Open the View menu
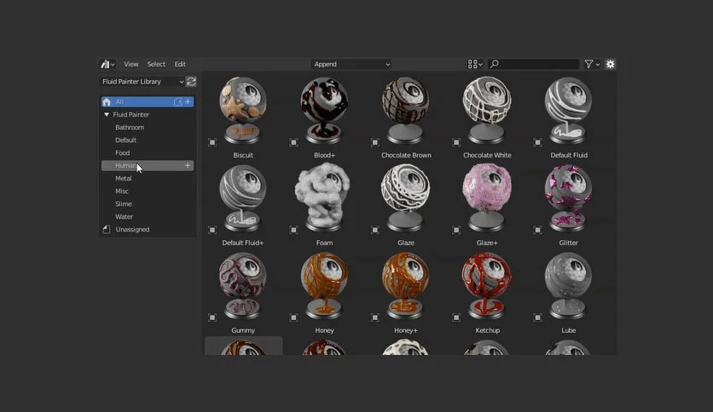713x412 pixels. 131,64
